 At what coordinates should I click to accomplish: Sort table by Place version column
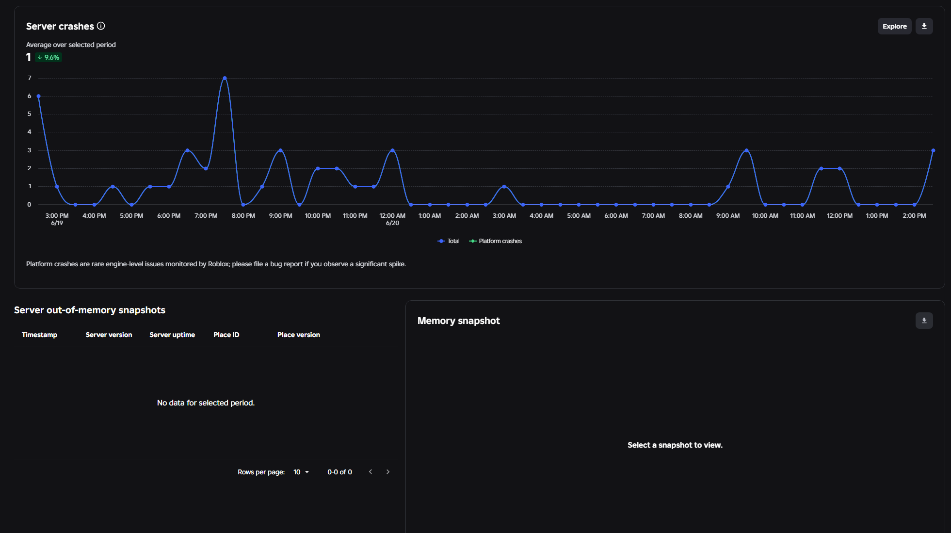(x=299, y=335)
